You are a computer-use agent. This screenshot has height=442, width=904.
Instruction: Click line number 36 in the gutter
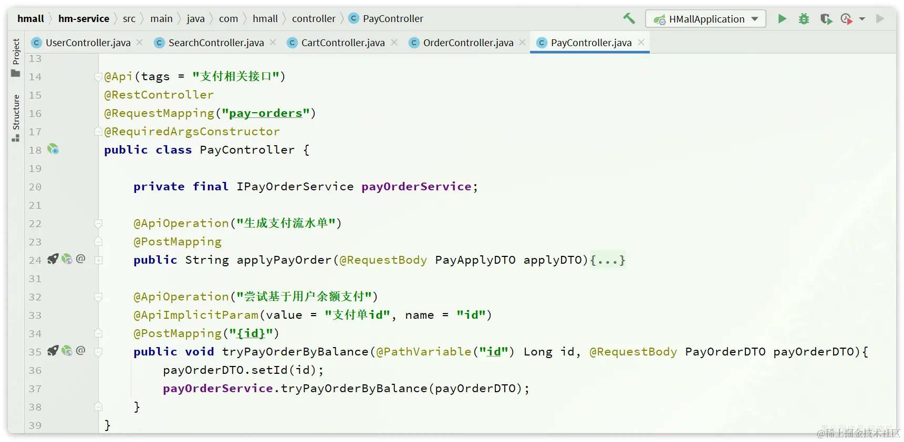pos(35,370)
